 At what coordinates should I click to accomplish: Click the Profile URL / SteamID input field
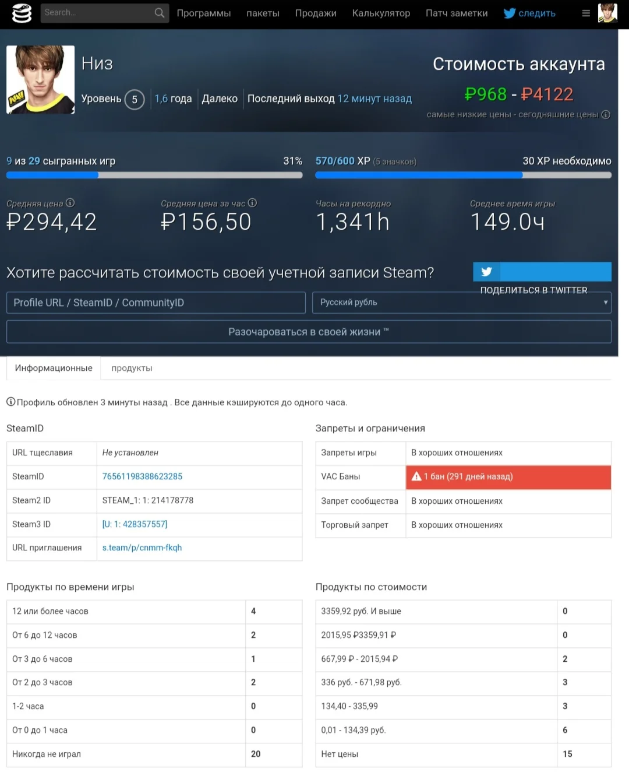[156, 303]
